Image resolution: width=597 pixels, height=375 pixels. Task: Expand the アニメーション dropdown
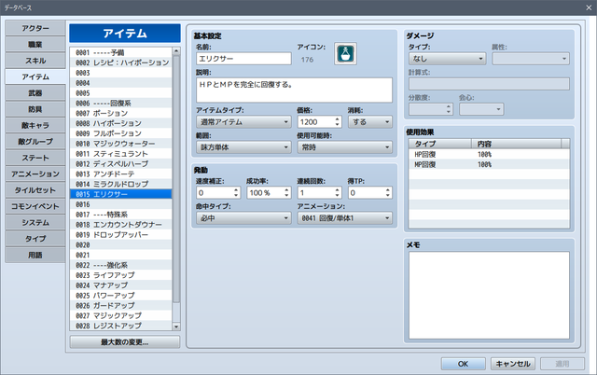[x=344, y=218]
